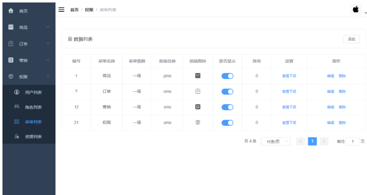Toggle the hamburger menu to collapse the sidebar
The image size is (367, 195).
(x=61, y=9)
